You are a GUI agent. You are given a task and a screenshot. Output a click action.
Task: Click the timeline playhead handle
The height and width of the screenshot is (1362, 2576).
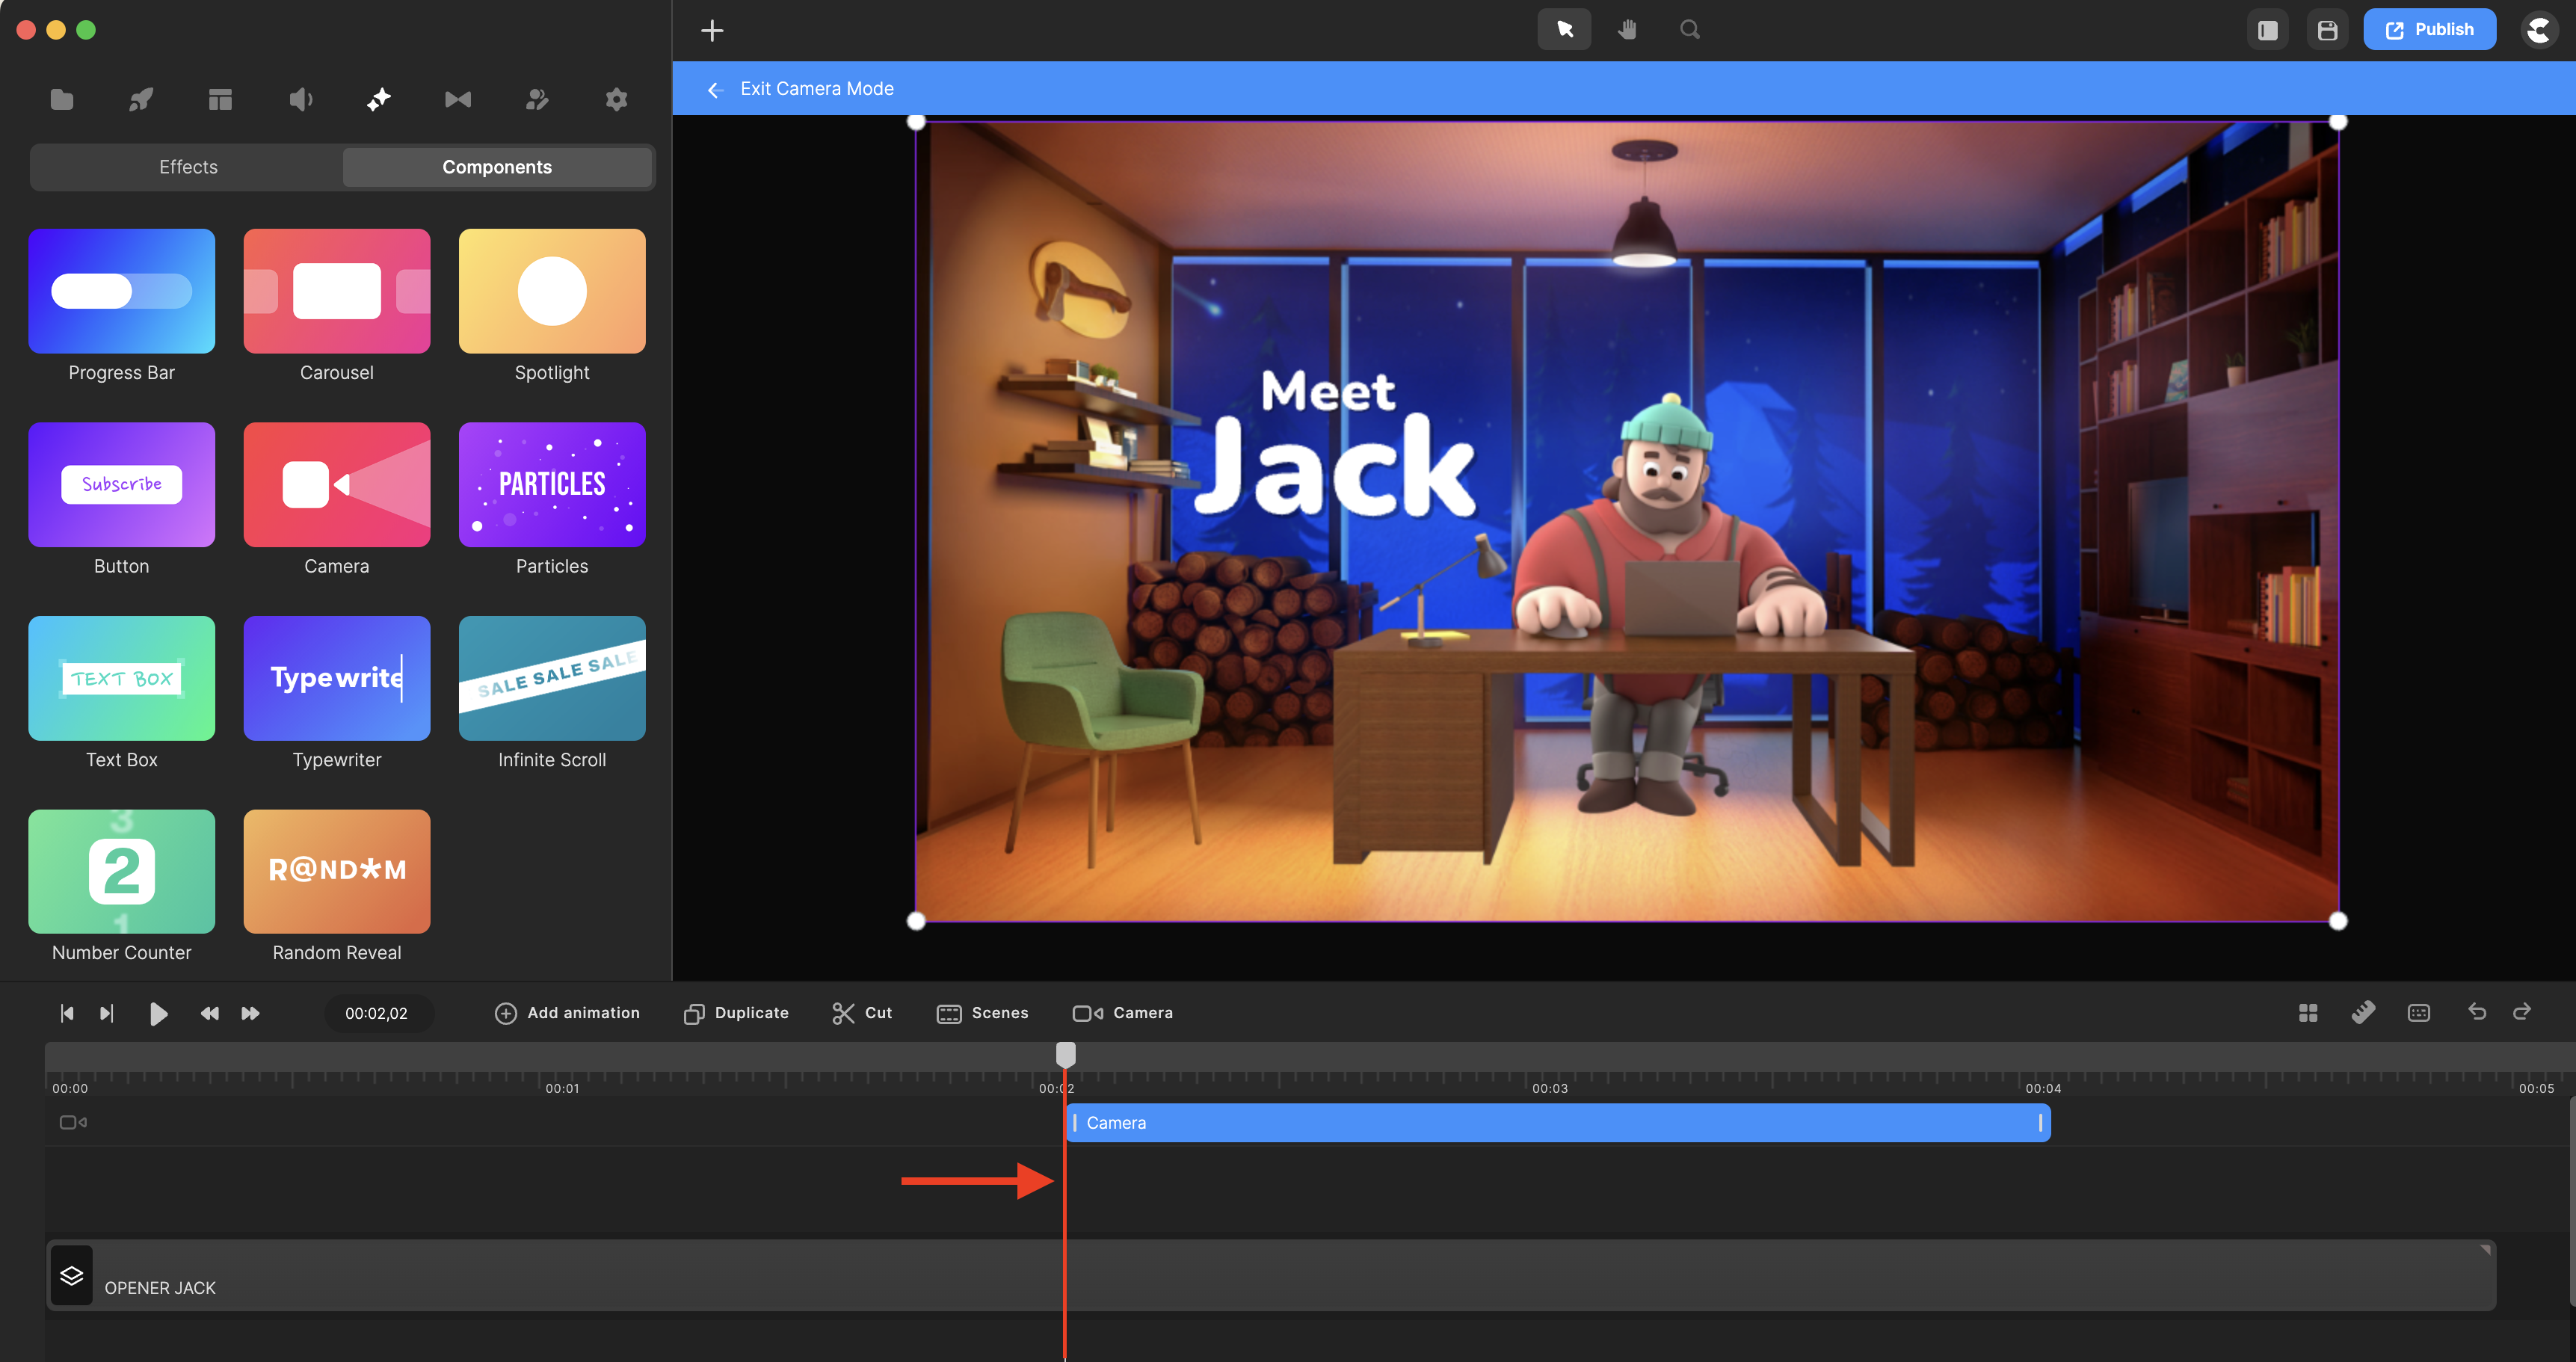click(x=1065, y=1054)
